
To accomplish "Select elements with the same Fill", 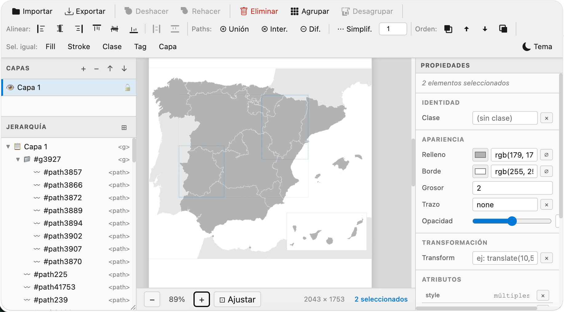I will tap(50, 47).
